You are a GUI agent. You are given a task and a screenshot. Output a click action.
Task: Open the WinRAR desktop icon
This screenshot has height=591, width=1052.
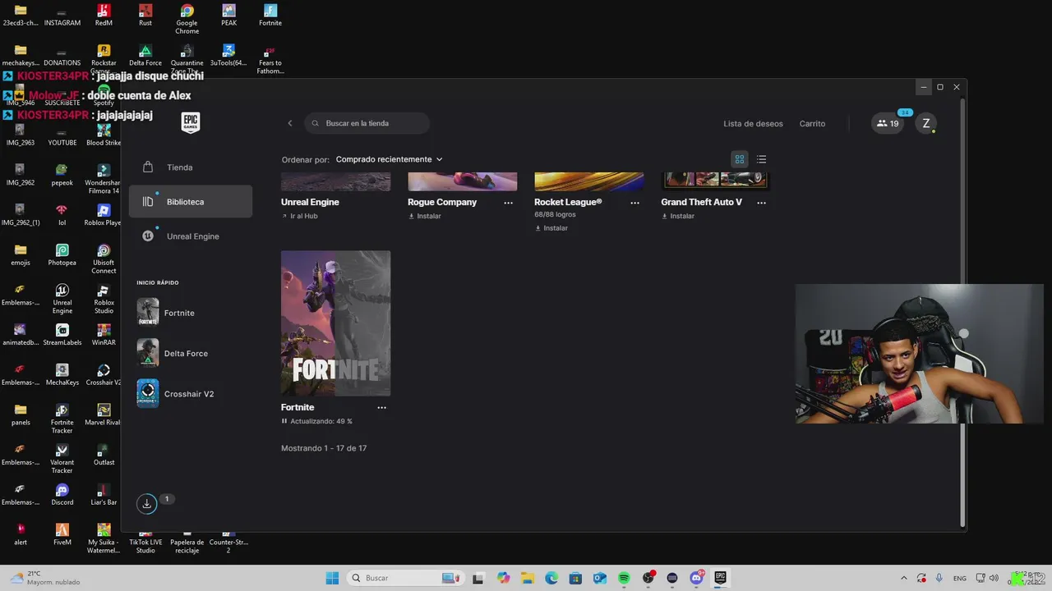(104, 335)
